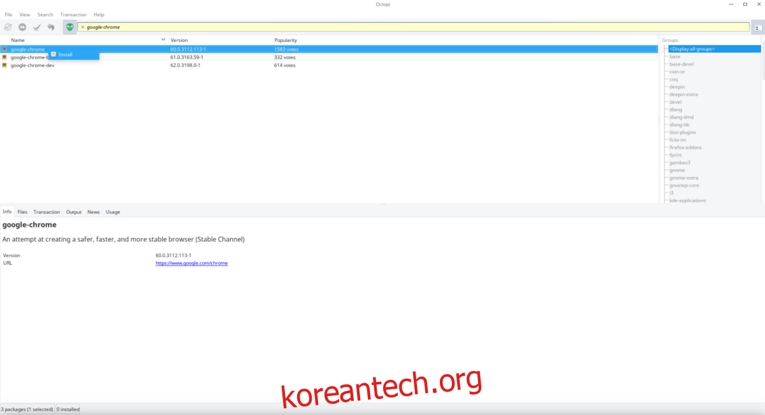
Task: Choose Install from the context menu
Action: [65, 55]
